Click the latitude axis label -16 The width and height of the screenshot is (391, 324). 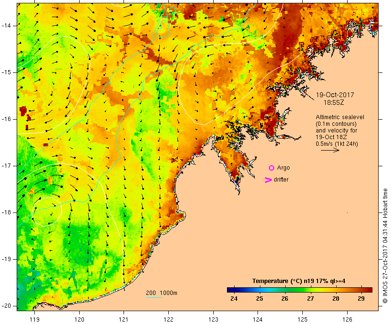(x=6, y=119)
